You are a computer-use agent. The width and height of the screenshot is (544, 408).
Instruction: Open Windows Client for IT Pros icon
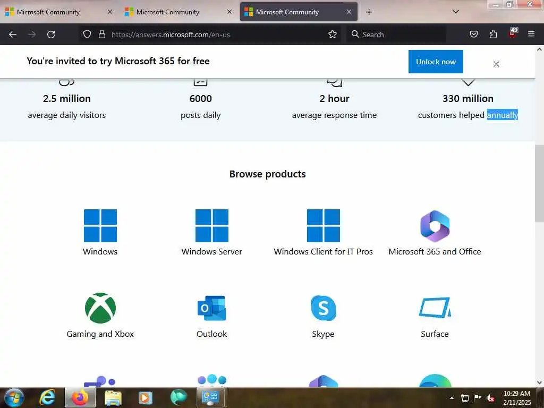tap(324, 225)
